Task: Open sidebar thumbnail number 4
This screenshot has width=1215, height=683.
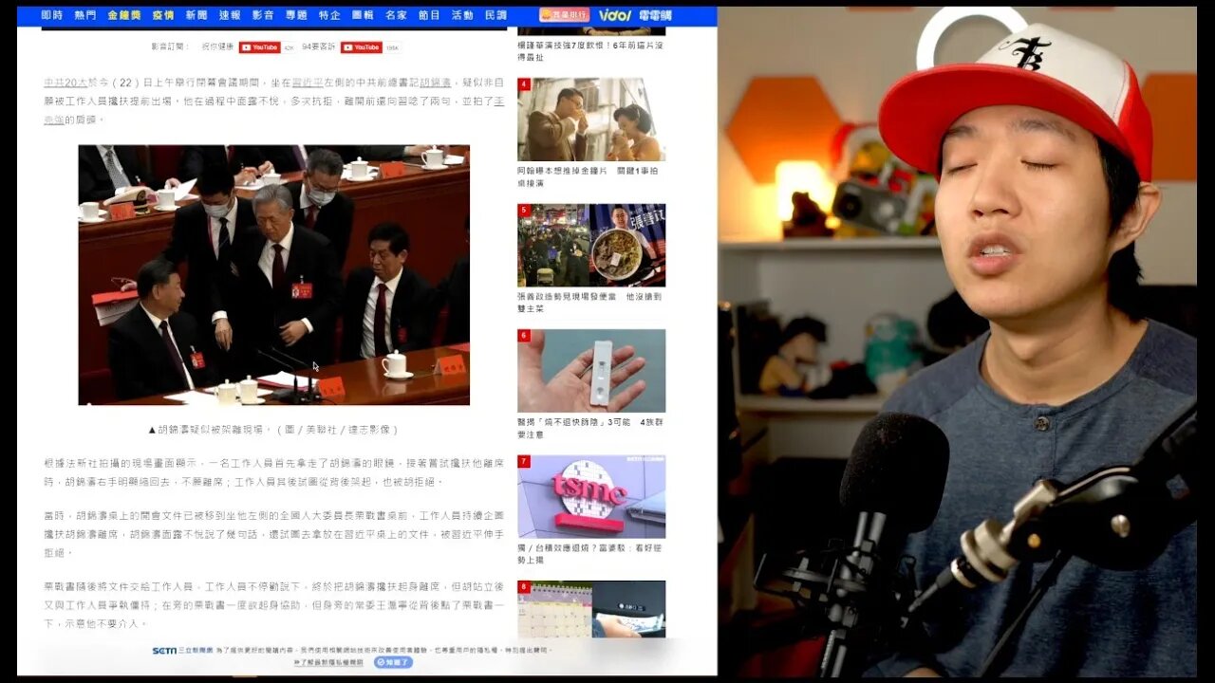Action: click(x=591, y=120)
